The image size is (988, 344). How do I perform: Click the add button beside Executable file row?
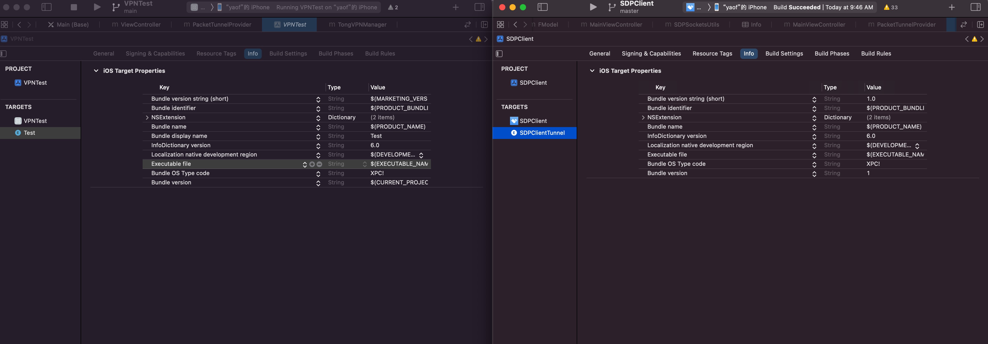pyautogui.click(x=312, y=164)
